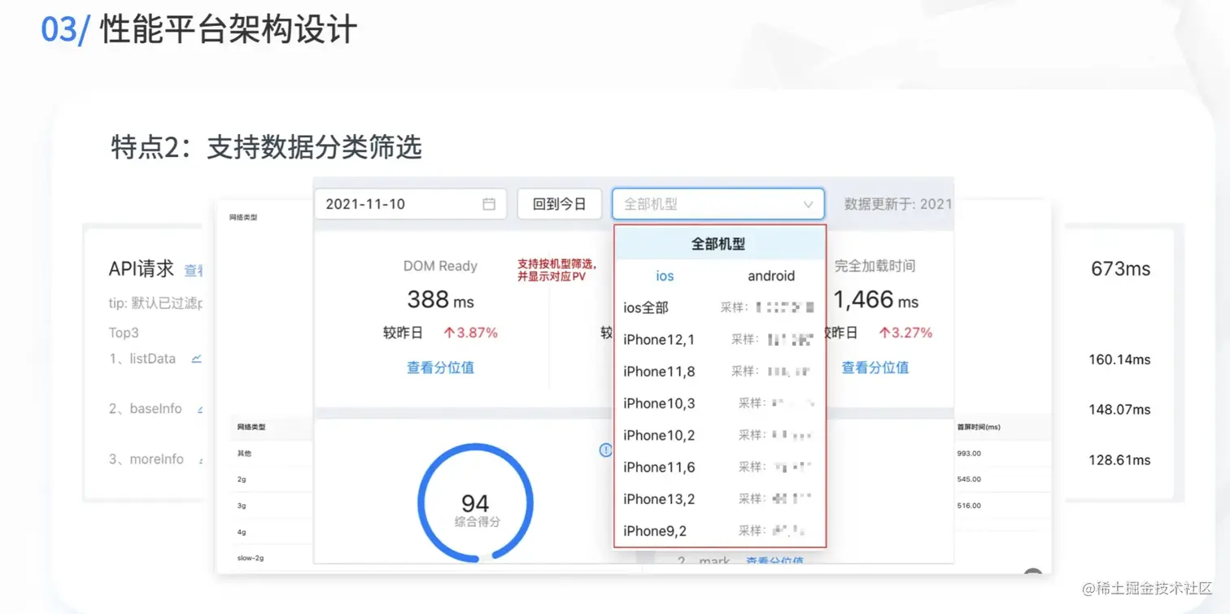Click the DOM Ready label
The width and height of the screenshot is (1230, 614).
point(440,266)
